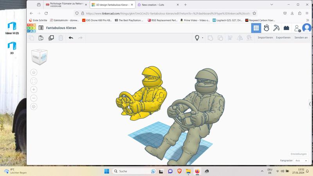The height and width of the screenshot is (176, 313).
Task: Open the Fangraster snap grid dropdown
Action: click(301, 160)
